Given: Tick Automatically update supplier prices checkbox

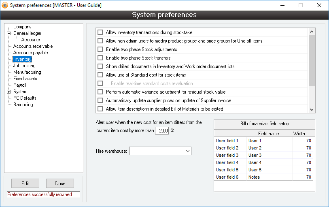Looking at the screenshot, I should point(100,100).
